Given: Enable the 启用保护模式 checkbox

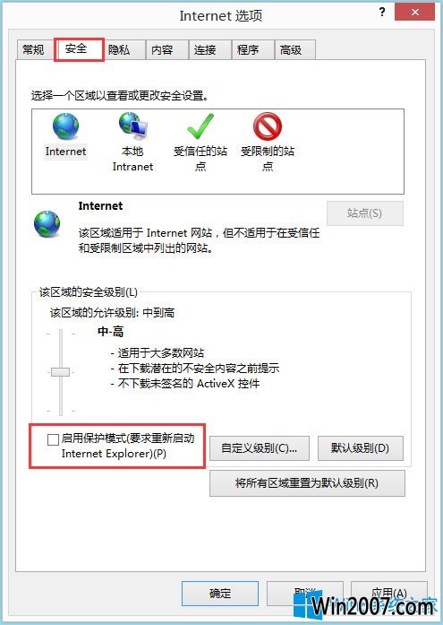Looking at the screenshot, I should pos(53,439).
